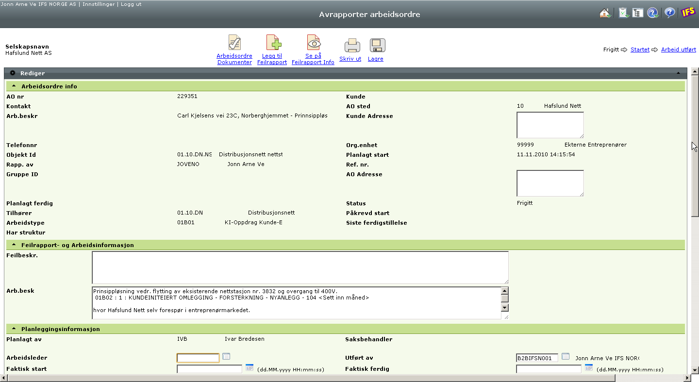The width and height of the screenshot is (699, 382).
Task: Click the page scrollbar down arrow
Action: pos(695,370)
